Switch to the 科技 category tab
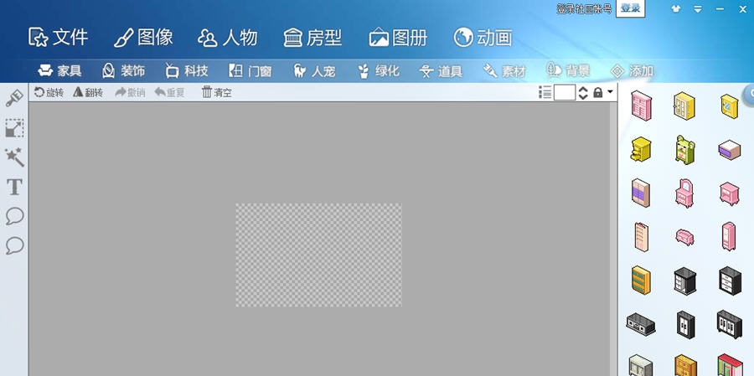This screenshot has height=376, width=754. [187, 71]
